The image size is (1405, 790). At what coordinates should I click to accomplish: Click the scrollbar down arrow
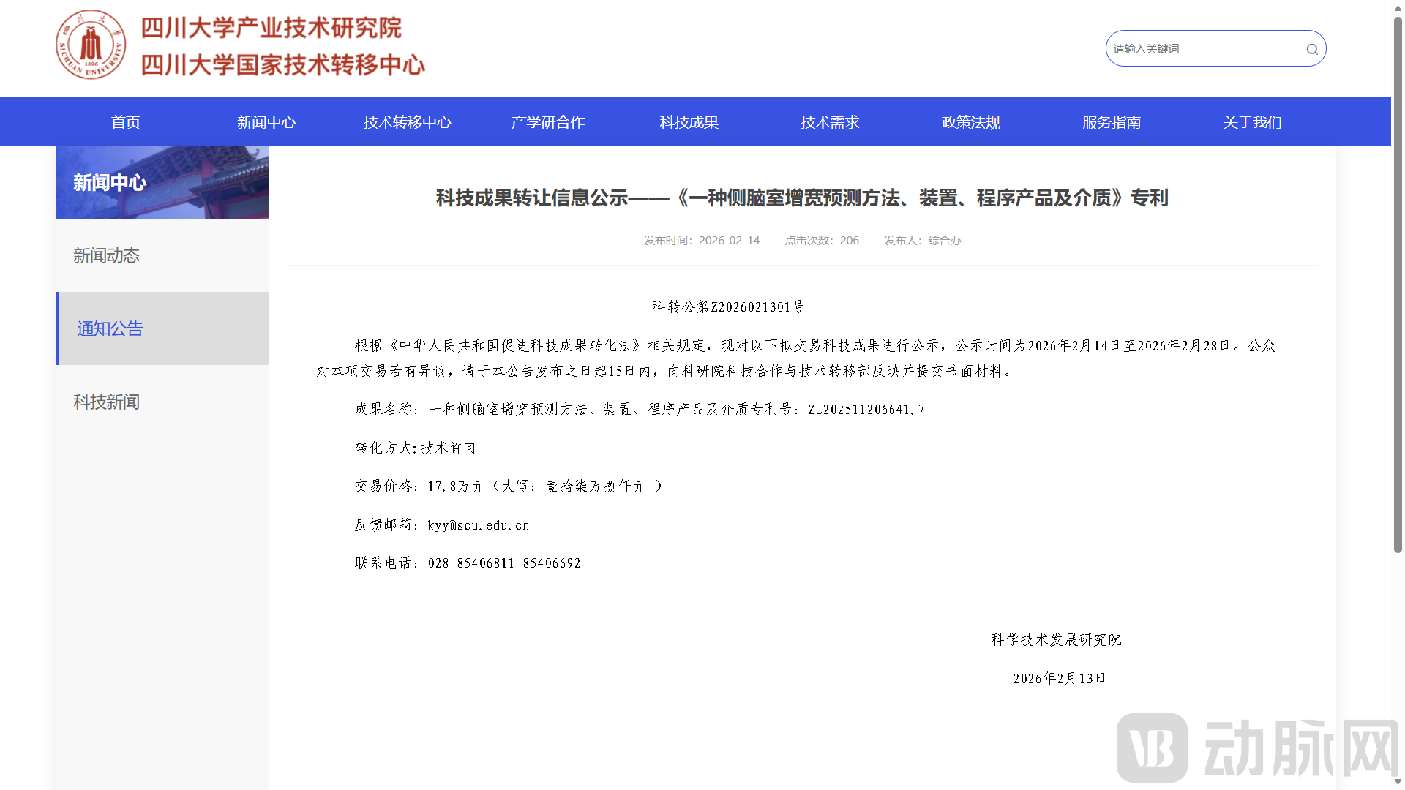tap(1398, 782)
